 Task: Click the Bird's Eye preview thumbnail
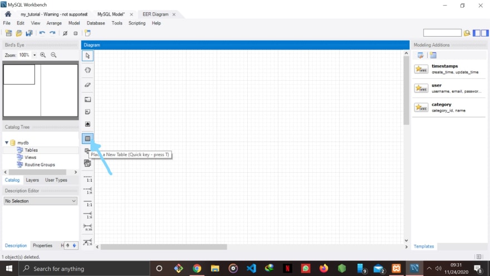[41, 90]
